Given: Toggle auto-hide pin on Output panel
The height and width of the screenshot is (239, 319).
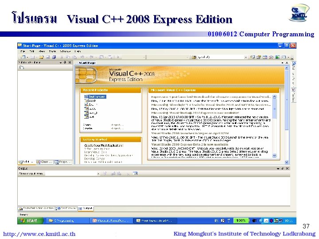Looking at the screenshot, I should click(x=282, y=169).
